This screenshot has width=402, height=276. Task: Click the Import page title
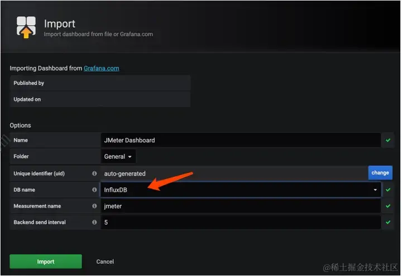[x=60, y=24]
